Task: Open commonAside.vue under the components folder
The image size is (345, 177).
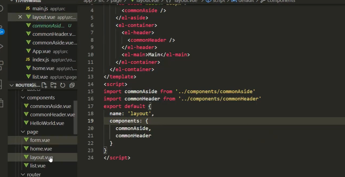Action: point(51,106)
